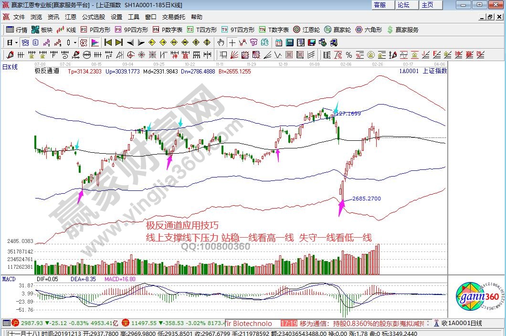Expand the 日 period dropdown arrow

16,42
